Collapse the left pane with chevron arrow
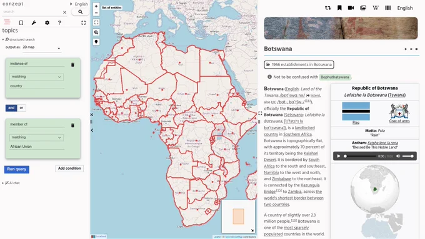This screenshot has height=239, width=425. click(92, 130)
